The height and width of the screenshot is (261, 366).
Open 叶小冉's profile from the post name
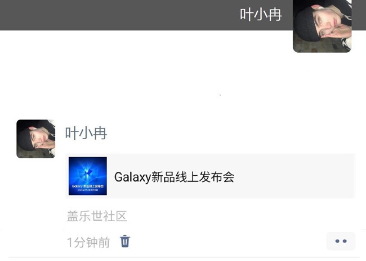(86, 133)
